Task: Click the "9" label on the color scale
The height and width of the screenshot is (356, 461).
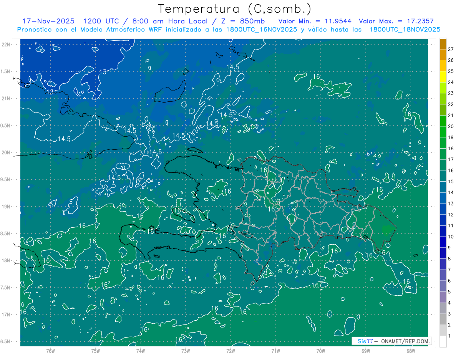Action: (449, 248)
